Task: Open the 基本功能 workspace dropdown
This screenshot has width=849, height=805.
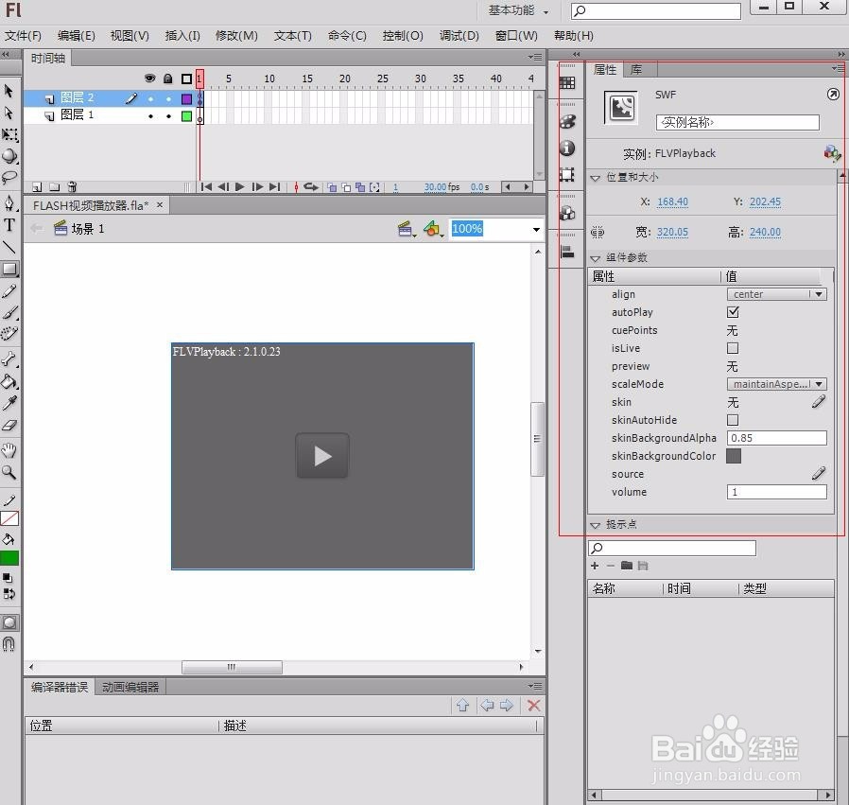Action: tap(518, 10)
